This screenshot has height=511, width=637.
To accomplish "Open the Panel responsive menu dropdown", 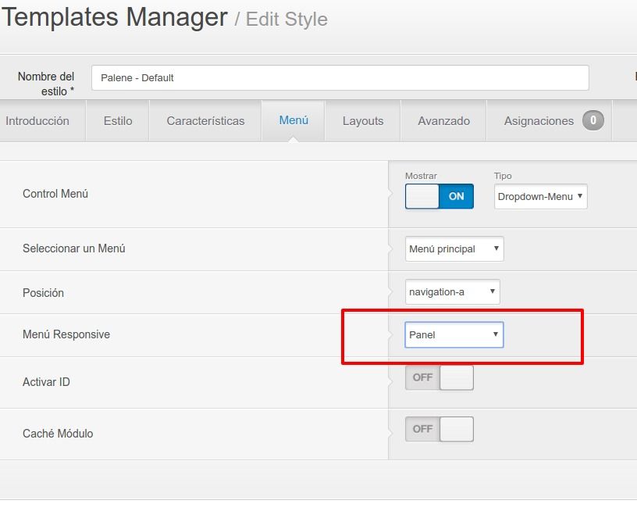I will [454, 334].
